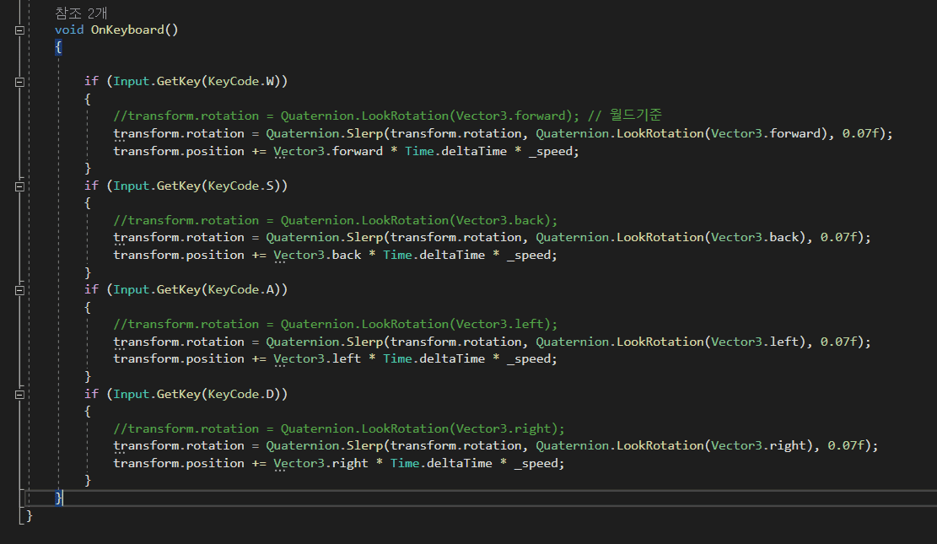Collapse the KeyCode.D if block
This screenshot has width=937, height=544.
pos(19,395)
